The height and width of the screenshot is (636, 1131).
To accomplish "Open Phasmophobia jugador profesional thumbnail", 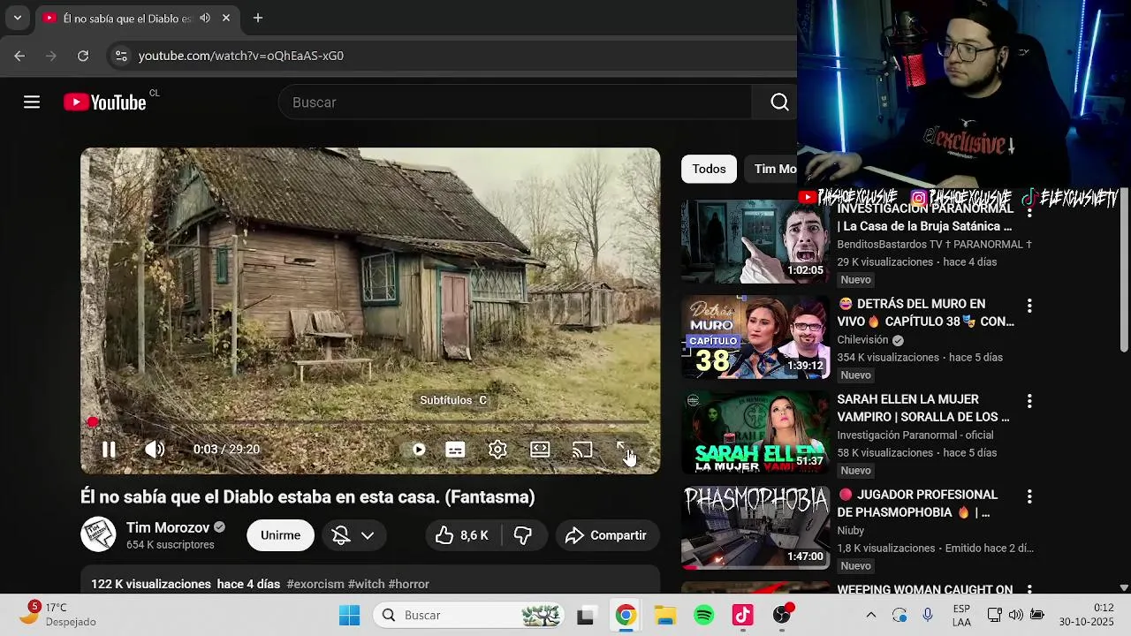I will 755,528.
